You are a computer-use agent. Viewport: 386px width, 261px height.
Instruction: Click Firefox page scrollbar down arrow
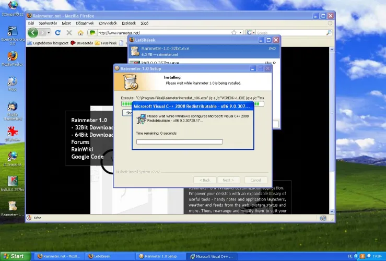click(x=332, y=211)
